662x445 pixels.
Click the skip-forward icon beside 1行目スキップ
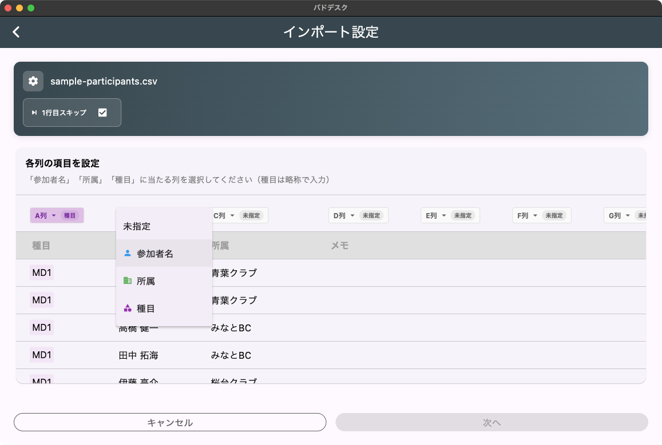point(34,113)
